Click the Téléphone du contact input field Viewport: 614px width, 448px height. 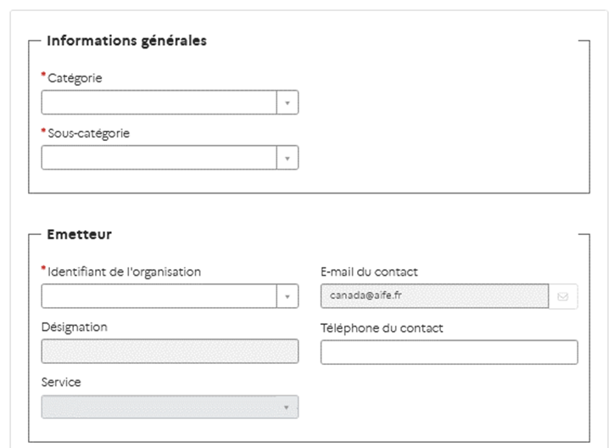point(449,352)
